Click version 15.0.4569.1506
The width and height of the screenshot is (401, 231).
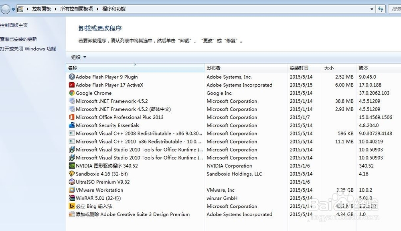tap(375, 117)
